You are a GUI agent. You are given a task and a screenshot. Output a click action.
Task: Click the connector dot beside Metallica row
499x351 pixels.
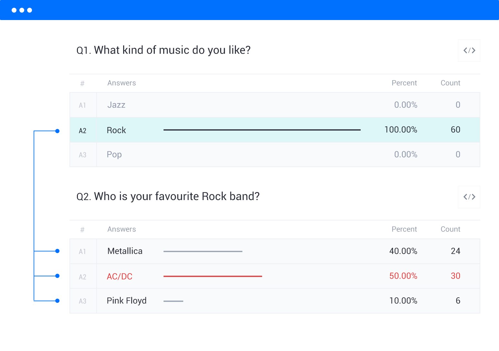[57, 251]
